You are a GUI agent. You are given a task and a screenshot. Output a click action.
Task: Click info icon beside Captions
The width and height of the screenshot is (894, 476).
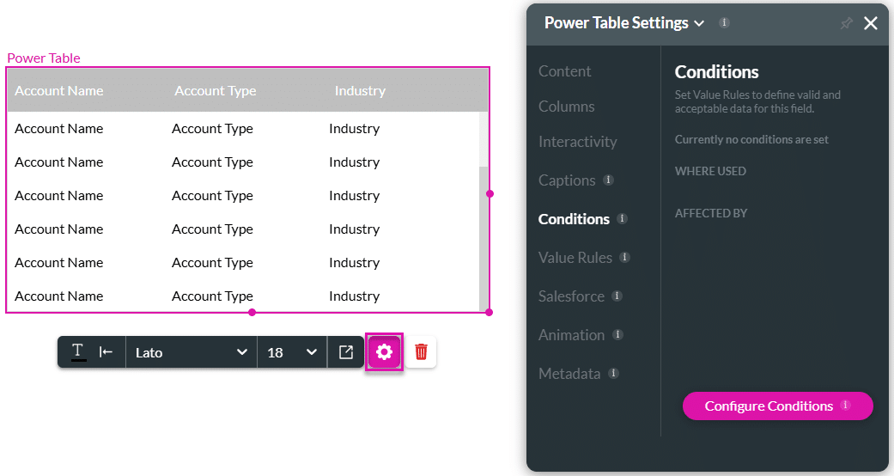pyautogui.click(x=608, y=180)
